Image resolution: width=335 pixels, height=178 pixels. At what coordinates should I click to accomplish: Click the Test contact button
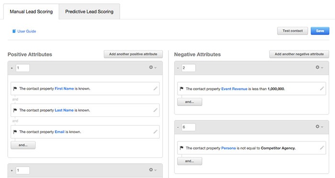point(292,31)
